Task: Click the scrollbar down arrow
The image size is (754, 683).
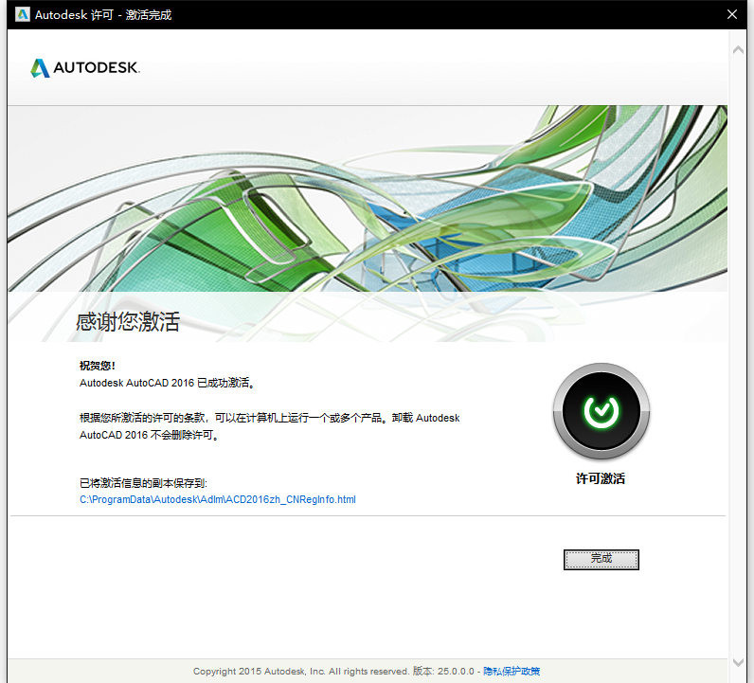Action: coord(740,662)
